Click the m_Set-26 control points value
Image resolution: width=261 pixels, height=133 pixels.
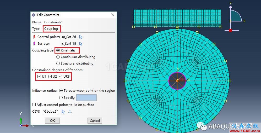69,37
